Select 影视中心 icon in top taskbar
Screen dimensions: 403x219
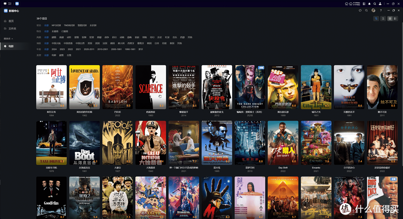[17, 4]
